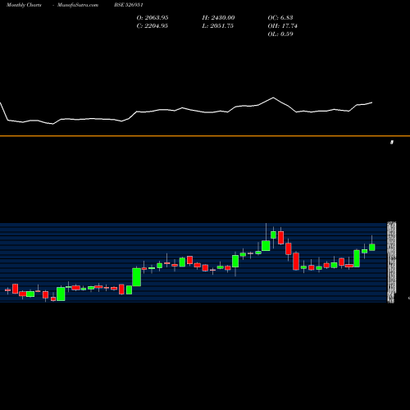Click the price axis labels on right edge
The width and height of the screenshot is (410, 410).
[x=391, y=262]
